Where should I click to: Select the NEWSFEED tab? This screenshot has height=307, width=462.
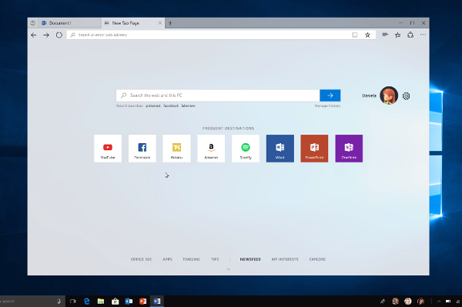coord(250,259)
